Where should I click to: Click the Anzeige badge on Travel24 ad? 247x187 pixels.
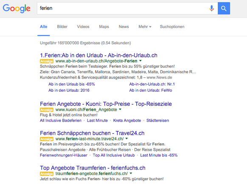[47, 139]
